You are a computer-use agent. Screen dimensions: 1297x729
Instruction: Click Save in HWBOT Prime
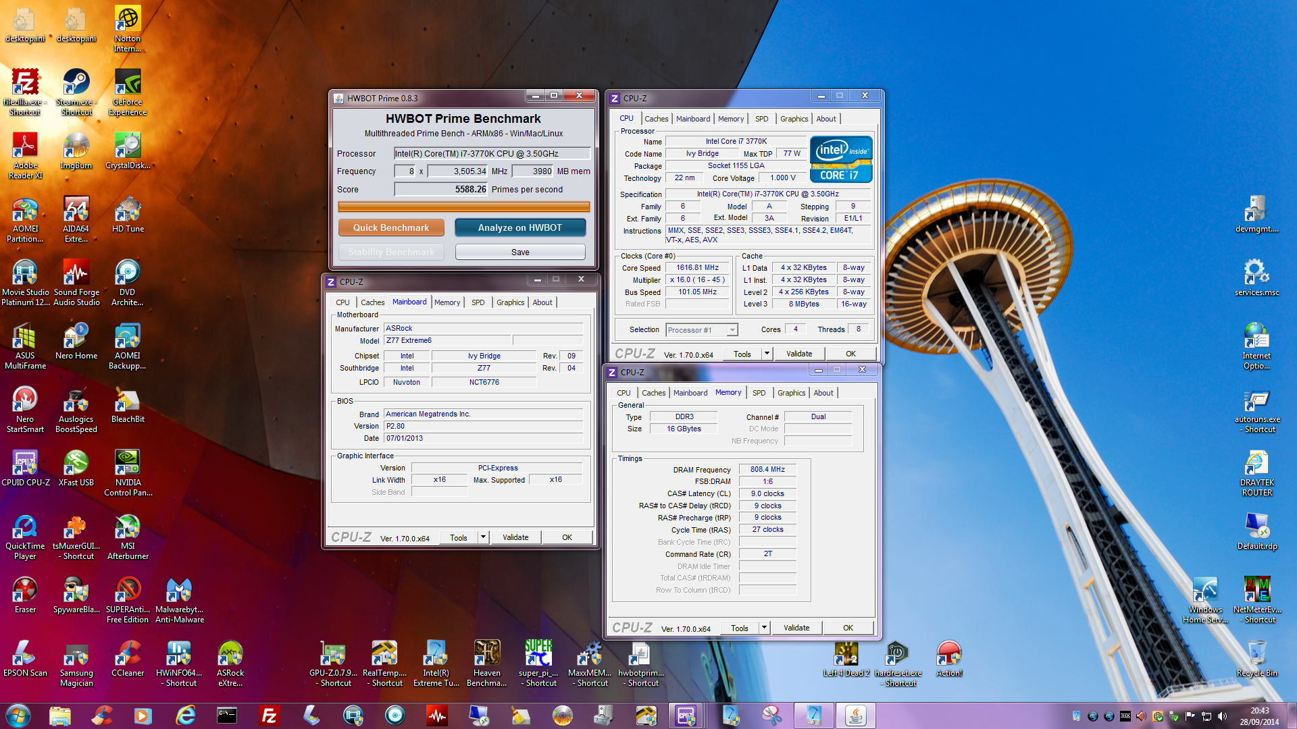[520, 252]
